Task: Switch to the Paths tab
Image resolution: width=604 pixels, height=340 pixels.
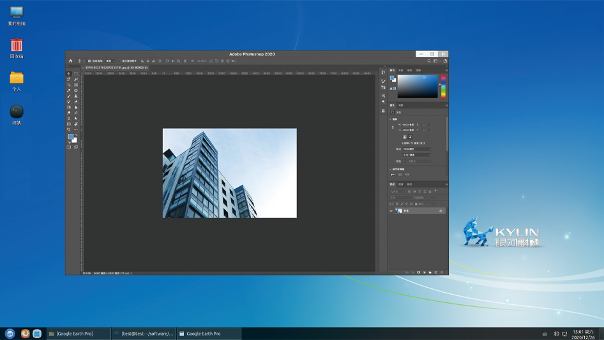Action: (409, 184)
